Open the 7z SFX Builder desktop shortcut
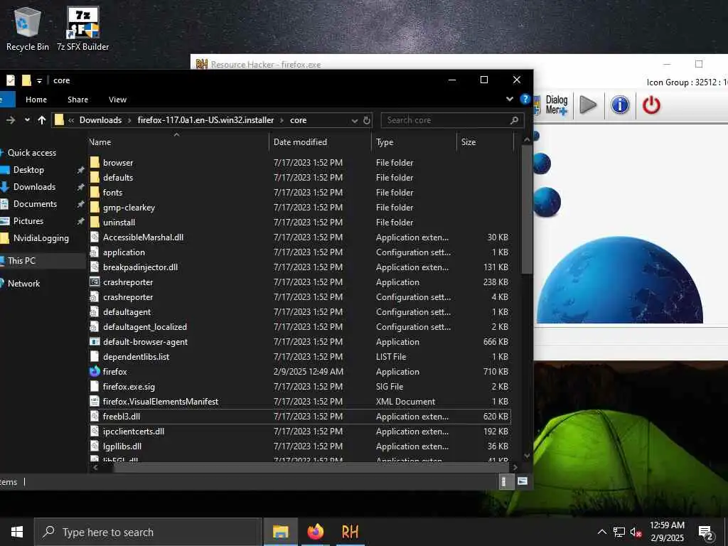The height and width of the screenshot is (546, 728). 82,28
